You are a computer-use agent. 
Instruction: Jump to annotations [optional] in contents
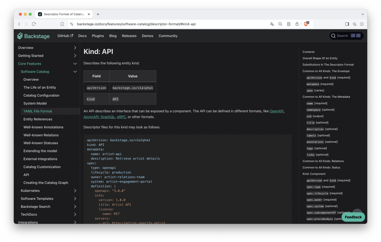click(322, 142)
